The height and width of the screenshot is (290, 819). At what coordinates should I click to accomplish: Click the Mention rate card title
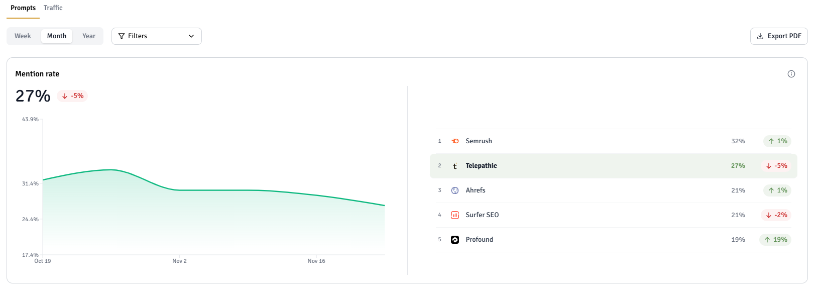[37, 74]
